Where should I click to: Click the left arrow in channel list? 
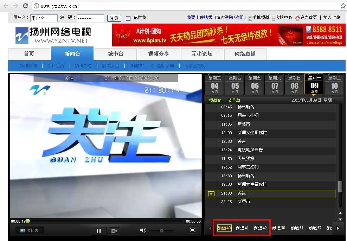click(x=210, y=228)
